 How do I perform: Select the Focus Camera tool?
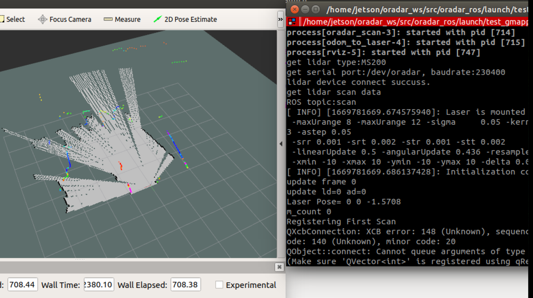coord(65,19)
